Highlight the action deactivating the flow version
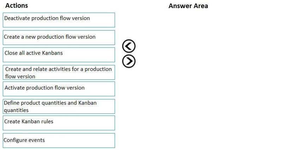Image resolution: width=291 pixels, height=150 pixels. click(59, 20)
